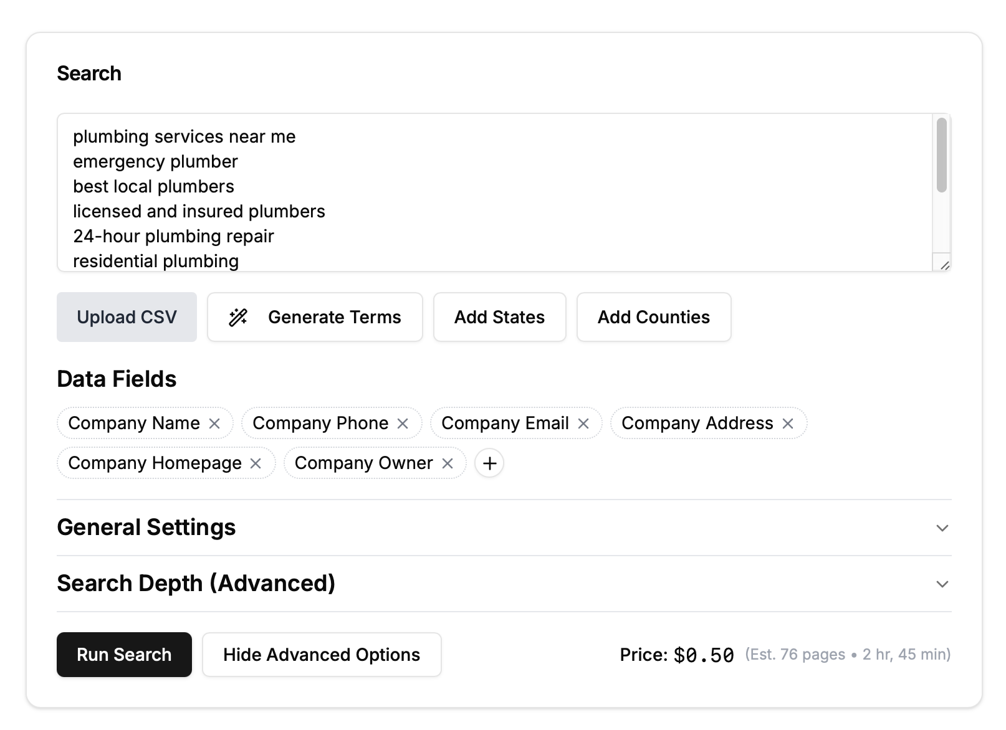1006x730 pixels.
Task: Click the Add Counties button
Action: coord(653,317)
